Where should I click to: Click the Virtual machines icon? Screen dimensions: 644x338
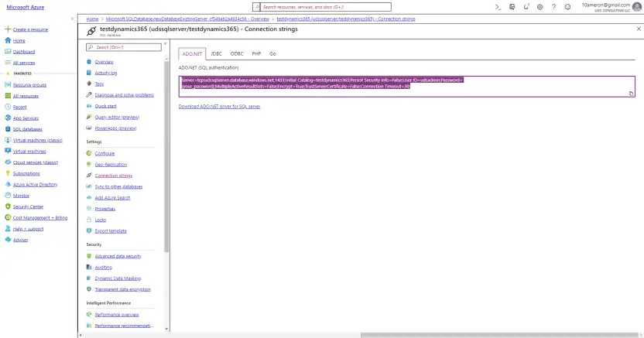pyautogui.click(x=8, y=151)
